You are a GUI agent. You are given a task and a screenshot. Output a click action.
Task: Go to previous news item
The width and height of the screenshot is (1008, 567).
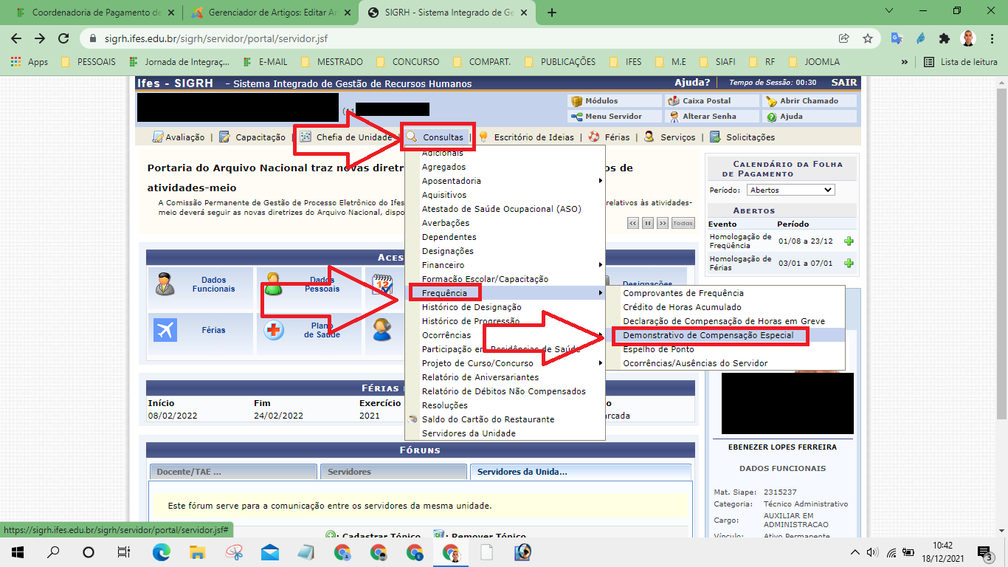(633, 223)
